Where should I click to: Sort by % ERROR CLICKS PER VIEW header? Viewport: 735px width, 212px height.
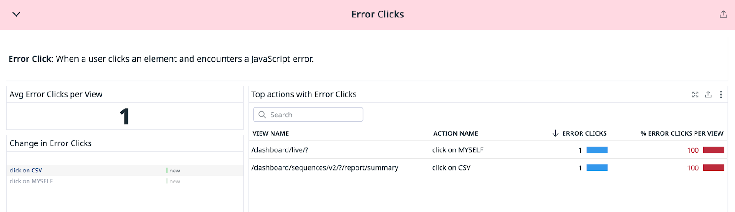click(682, 133)
